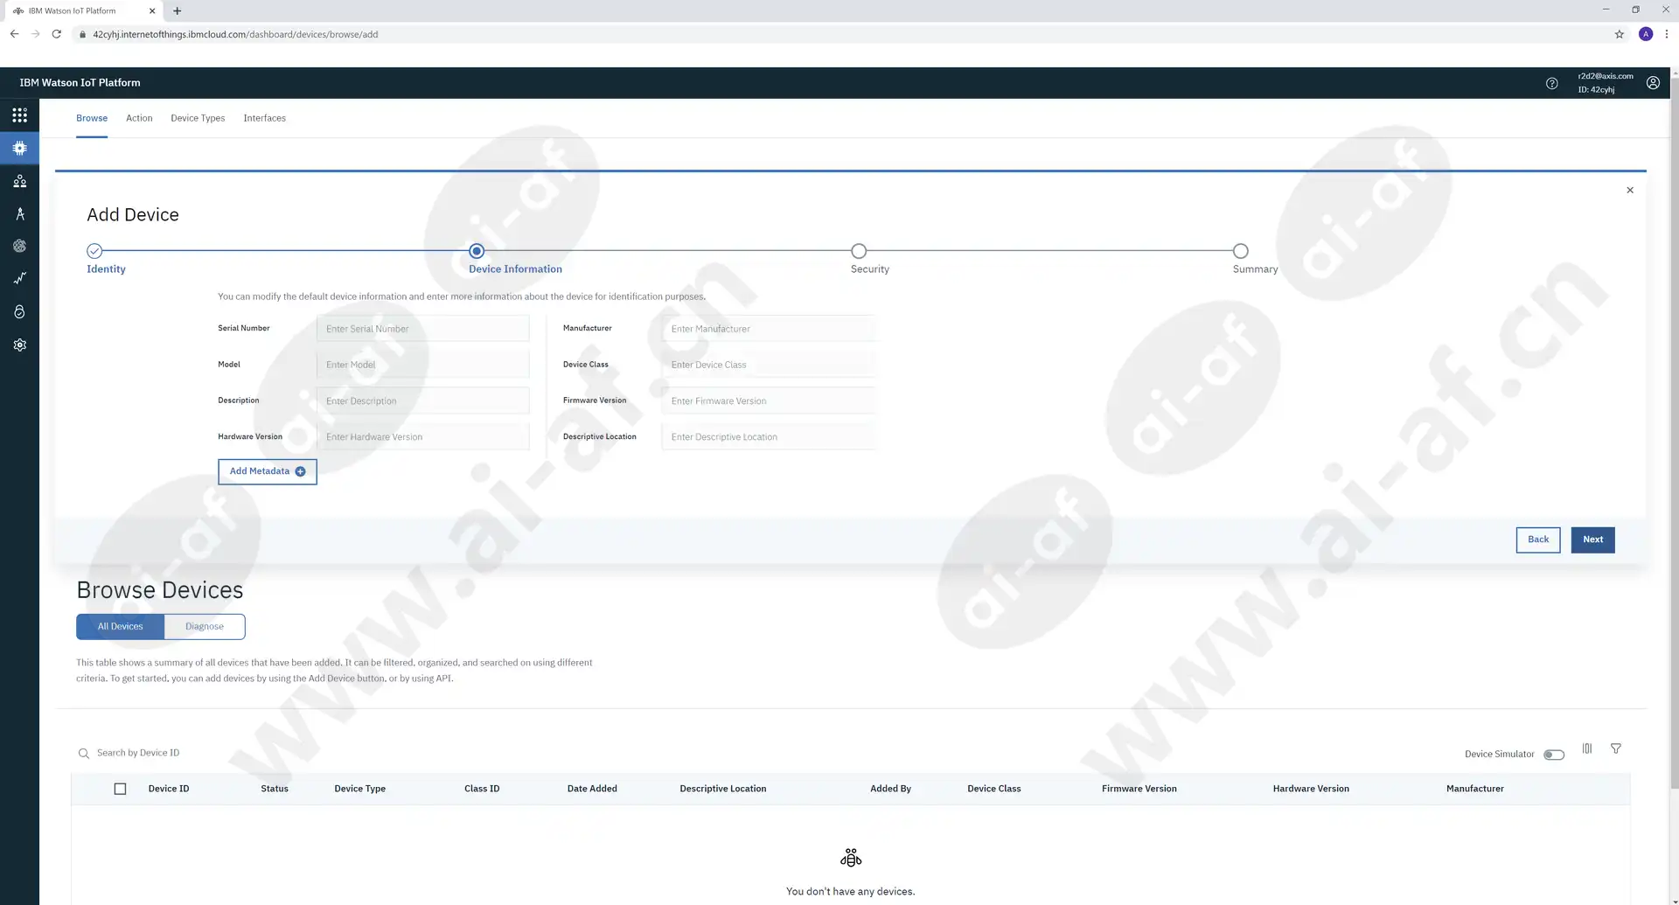
Task: Open the Security lock icon in sidebar
Action: (x=19, y=312)
